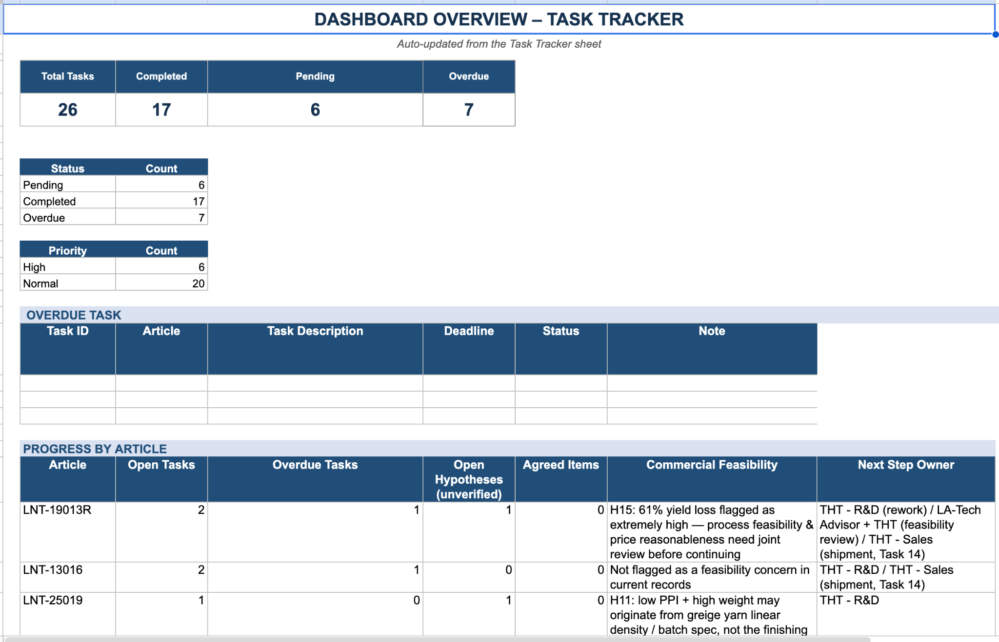Select the 'Completed' summary card header
Viewport: 999px width, 642px height.
point(161,76)
